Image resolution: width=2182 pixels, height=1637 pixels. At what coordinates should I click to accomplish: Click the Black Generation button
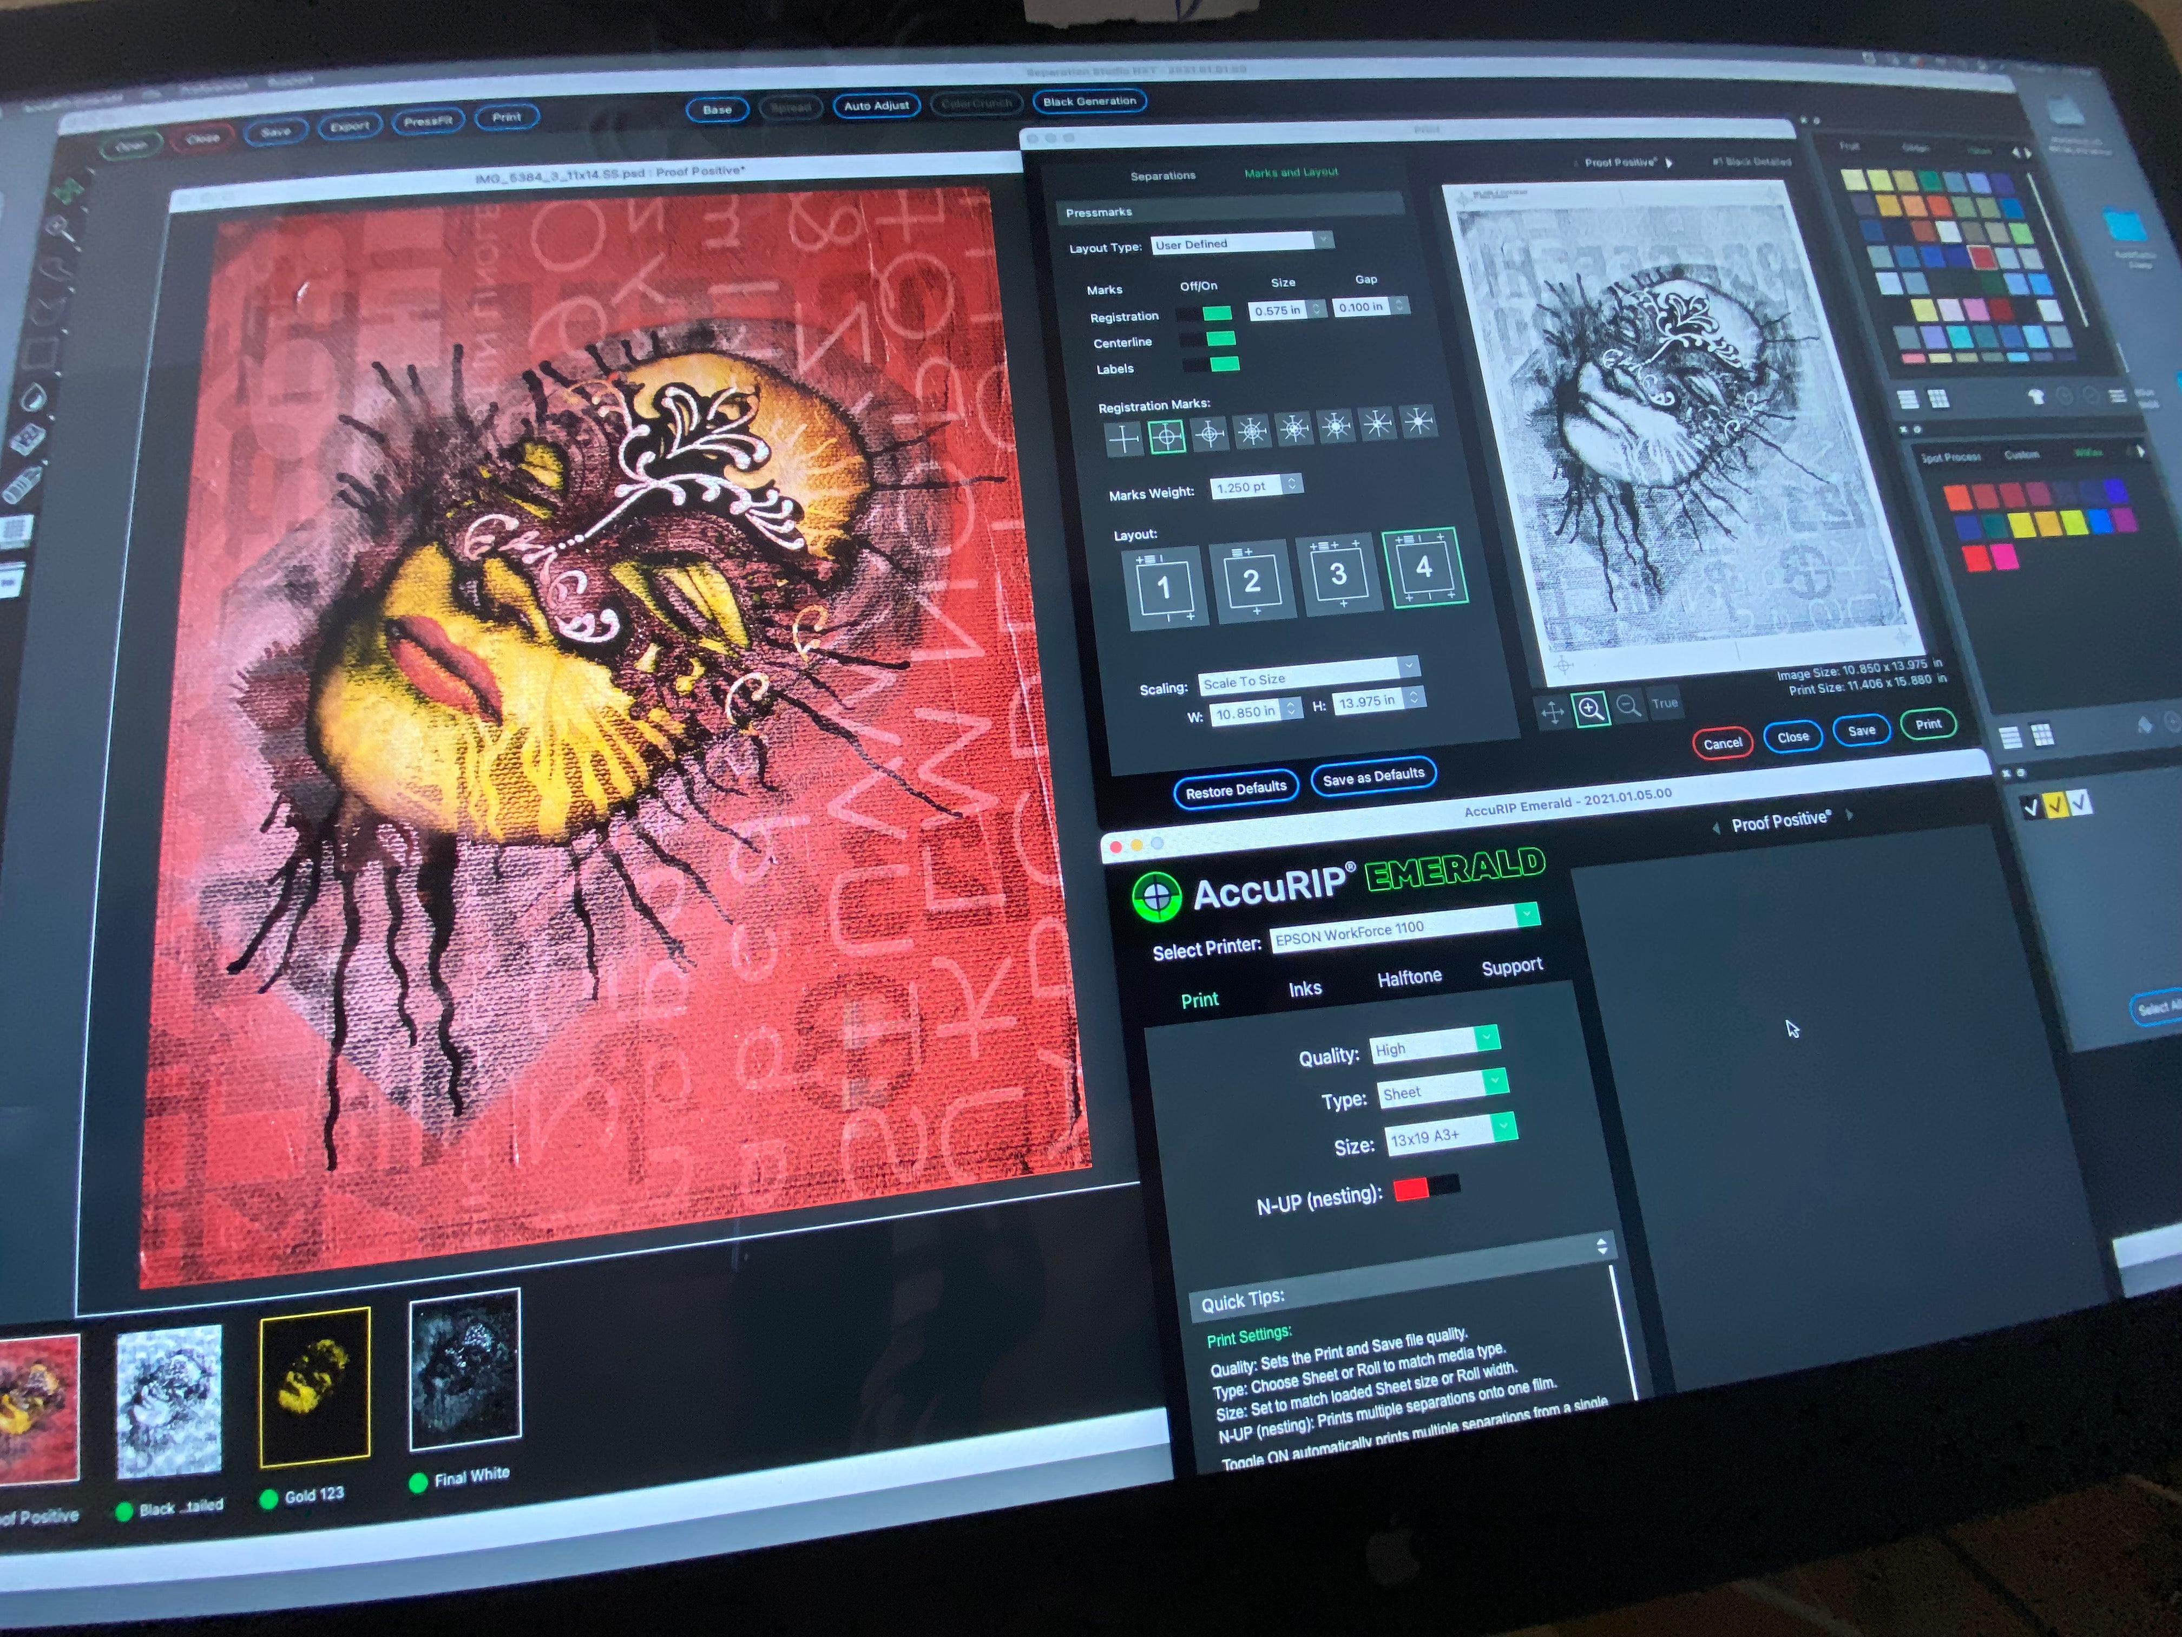click(x=1089, y=101)
